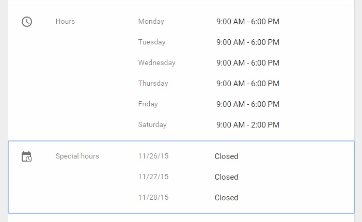362x222 pixels.
Task: Click the Saturday row label
Action: 152,125
